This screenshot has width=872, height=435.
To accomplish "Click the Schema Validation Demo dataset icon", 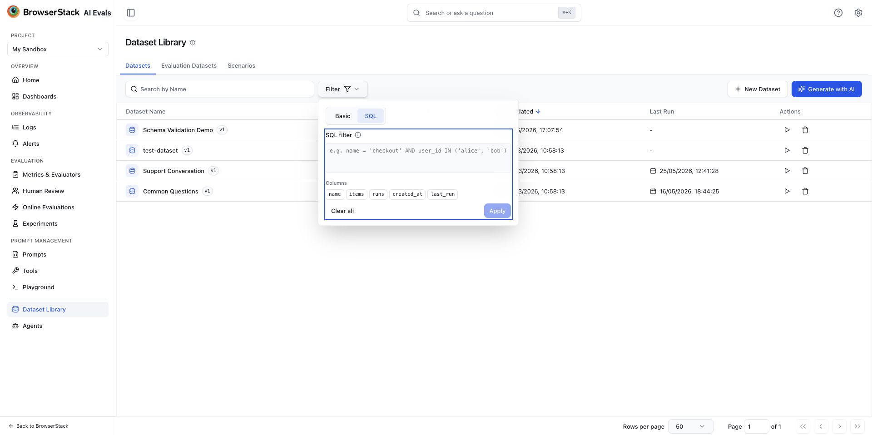I will [x=132, y=130].
